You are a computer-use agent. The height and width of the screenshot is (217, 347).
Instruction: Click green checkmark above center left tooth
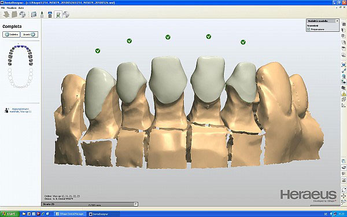pos(168,37)
